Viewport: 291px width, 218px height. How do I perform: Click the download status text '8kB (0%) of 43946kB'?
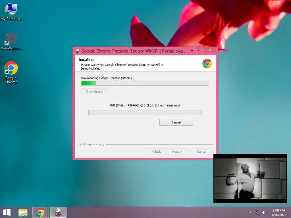(x=124, y=105)
